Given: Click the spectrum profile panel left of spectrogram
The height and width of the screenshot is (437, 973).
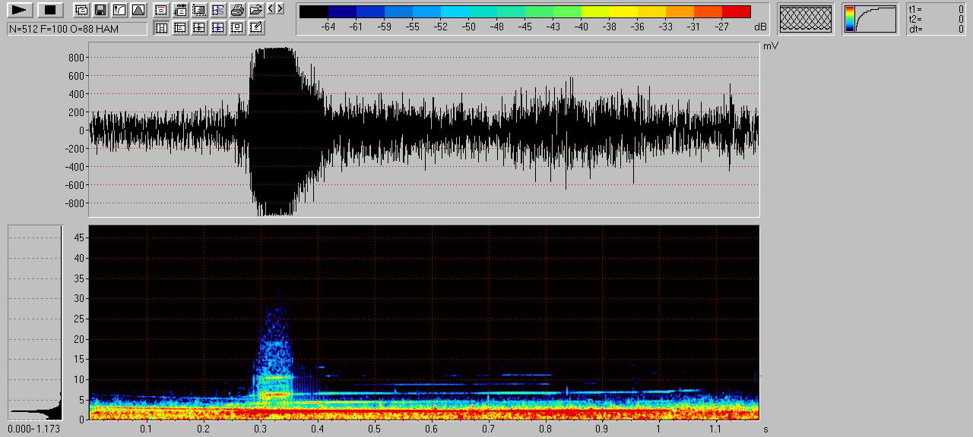Looking at the screenshot, I should pyautogui.click(x=35, y=322).
